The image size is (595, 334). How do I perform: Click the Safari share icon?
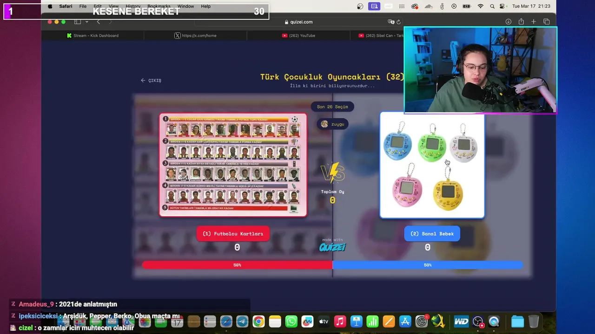521,22
